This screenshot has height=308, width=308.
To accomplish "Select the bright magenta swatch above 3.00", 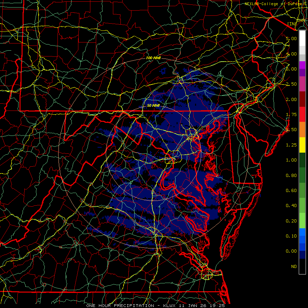I will tap(302, 65).
